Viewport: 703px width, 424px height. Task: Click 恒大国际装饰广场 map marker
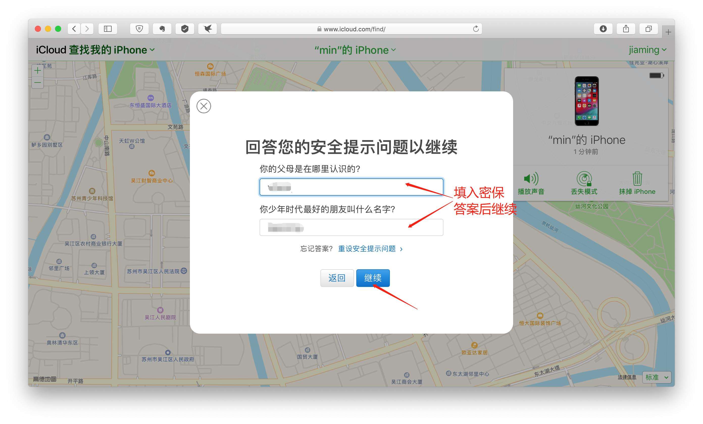tap(540, 316)
